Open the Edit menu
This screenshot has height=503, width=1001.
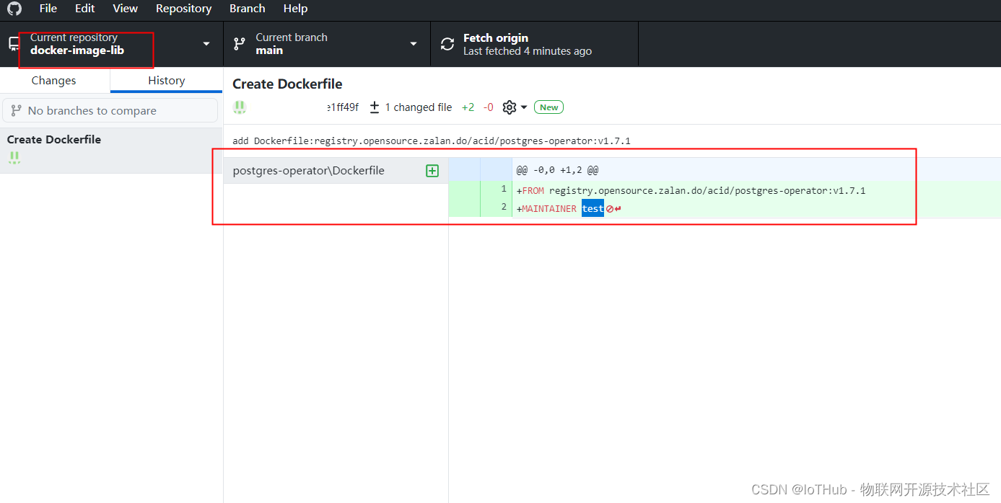(x=84, y=9)
